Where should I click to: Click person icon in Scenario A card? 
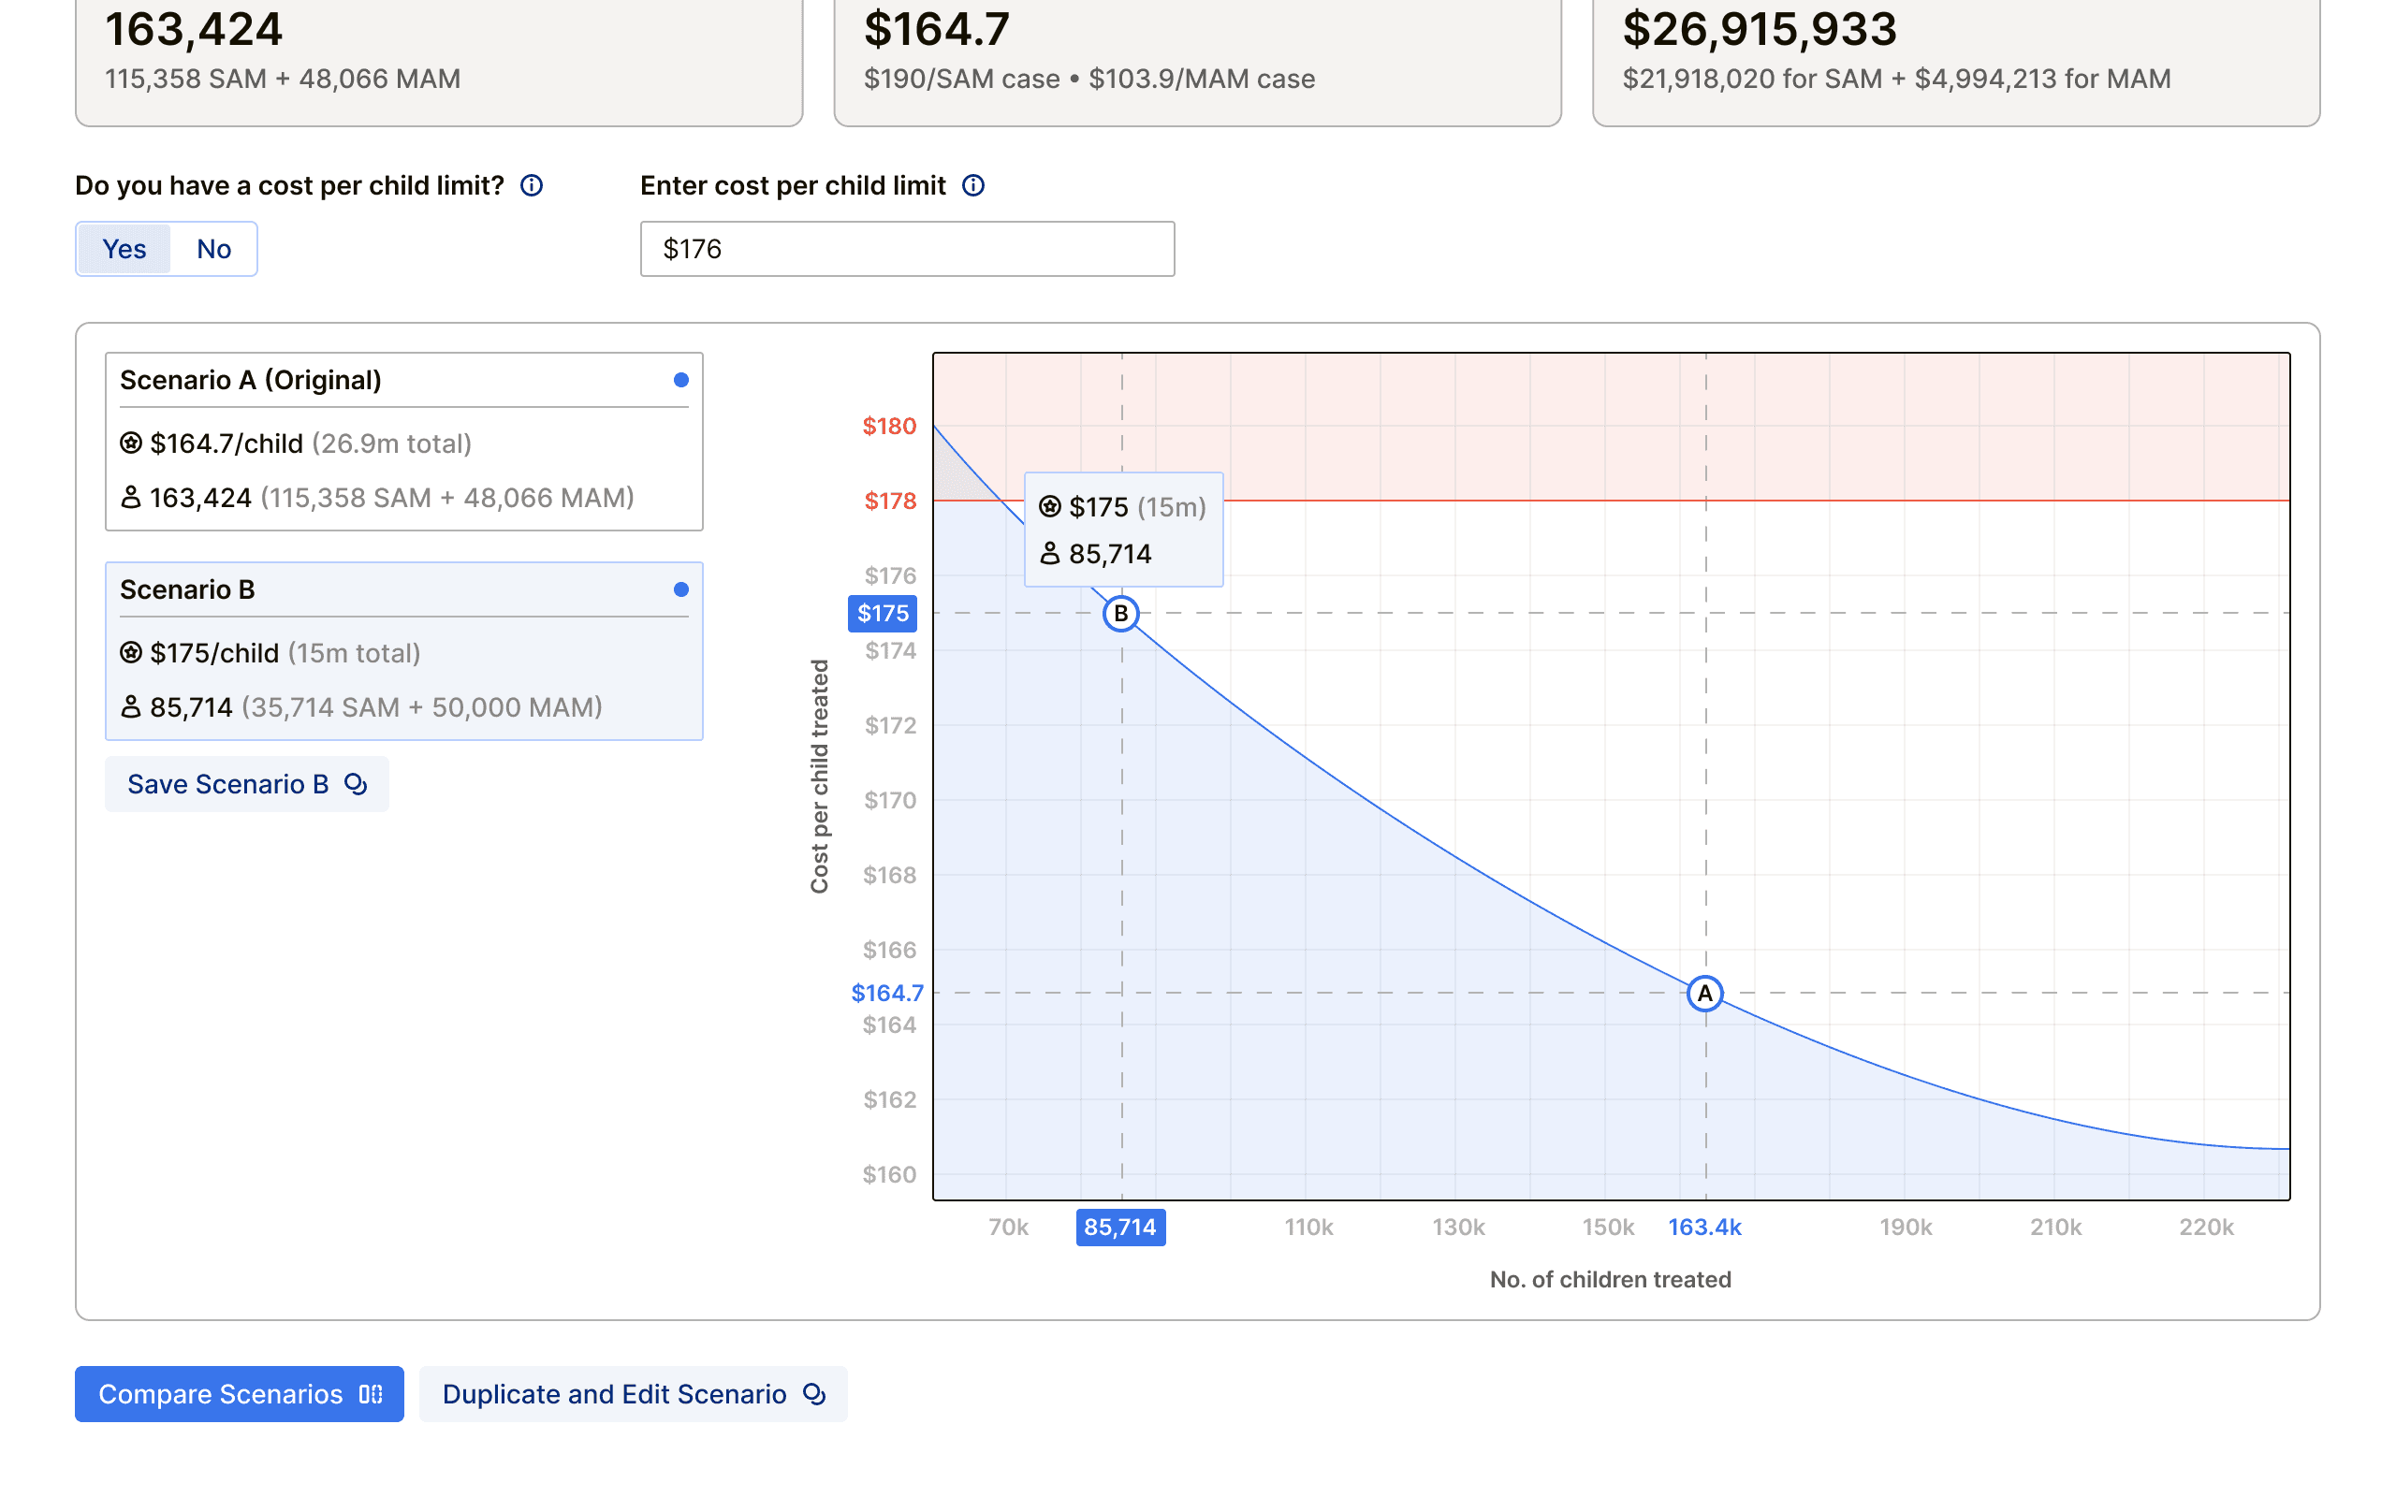tap(131, 497)
